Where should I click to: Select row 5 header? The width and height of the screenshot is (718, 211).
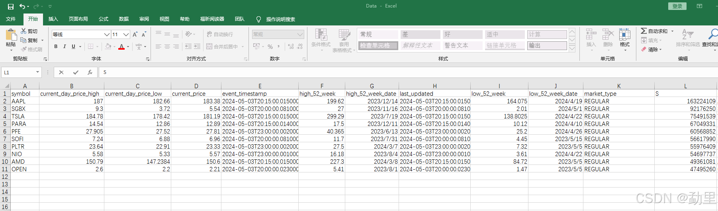[x=5, y=124]
